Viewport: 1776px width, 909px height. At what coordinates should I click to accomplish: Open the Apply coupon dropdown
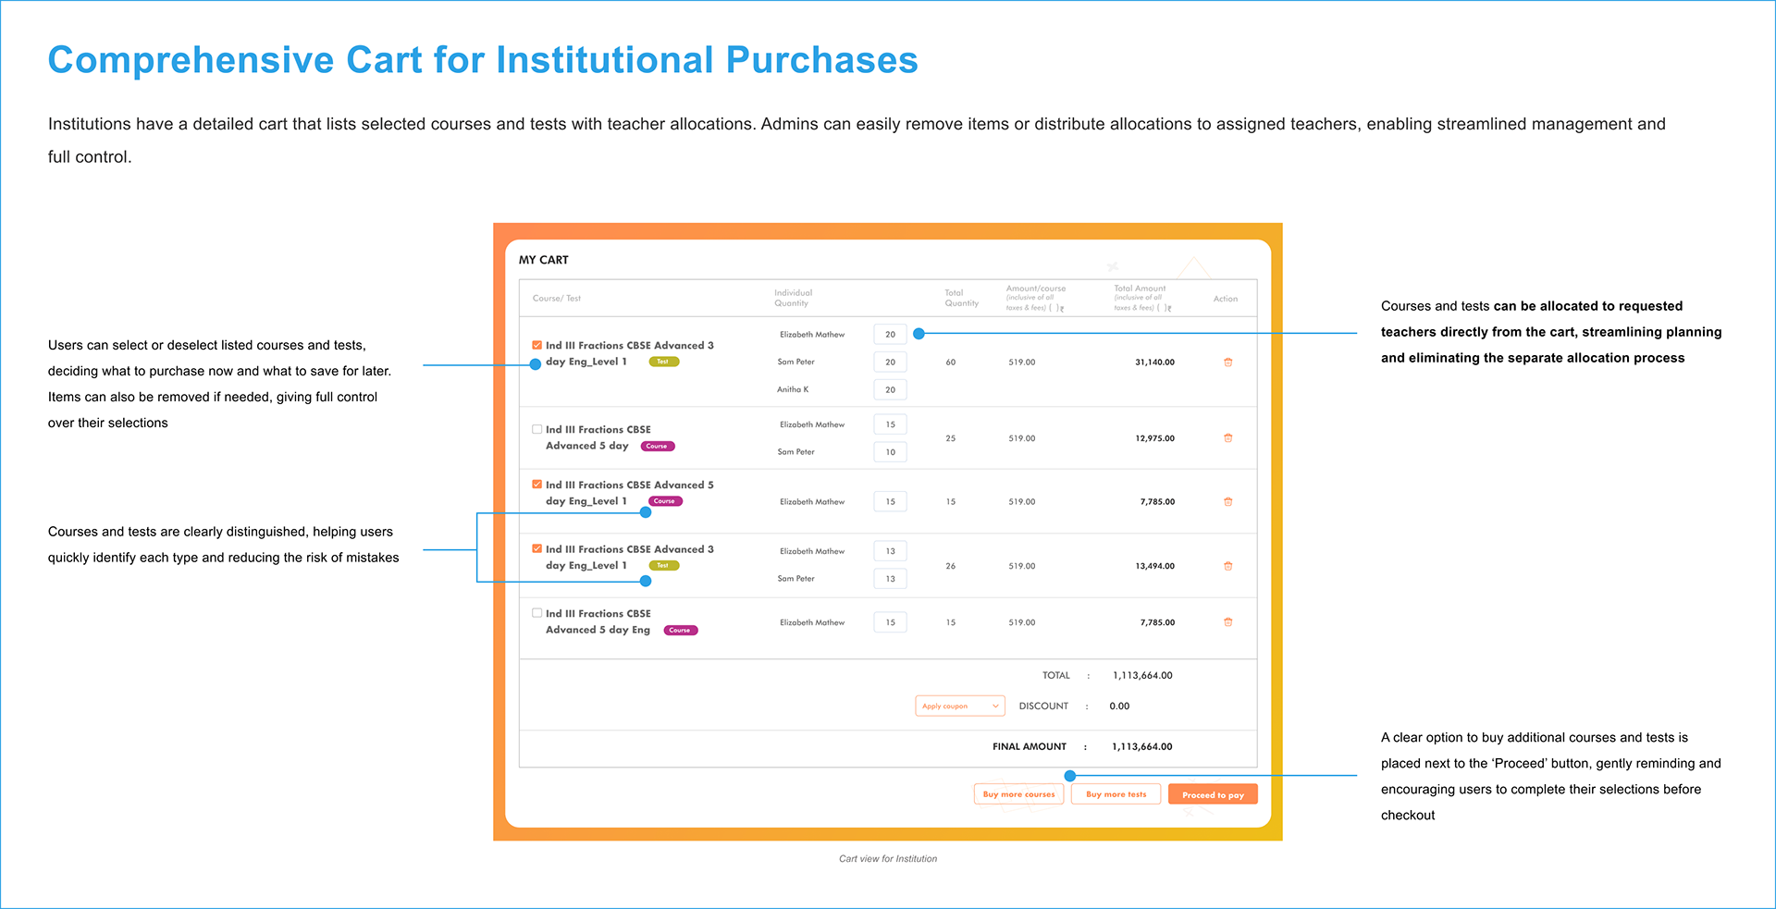pyautogui.click(x=959, y=706)
